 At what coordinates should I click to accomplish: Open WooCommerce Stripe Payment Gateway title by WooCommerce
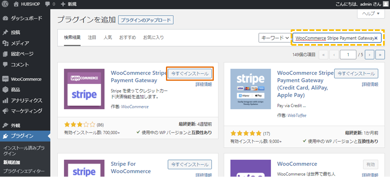pyautogui.click(x=139, y=77)
